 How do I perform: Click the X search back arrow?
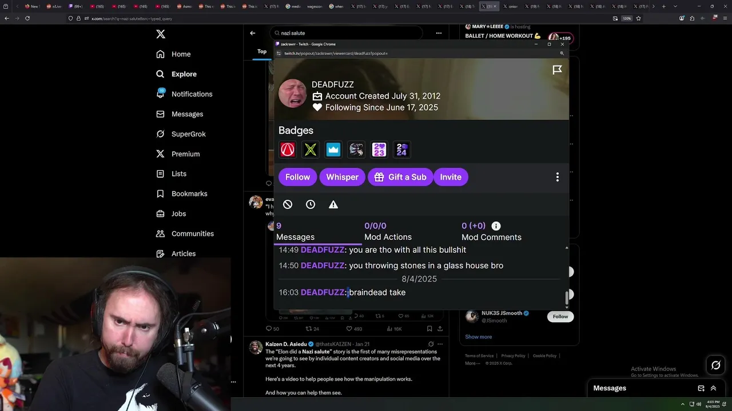click(x=253, y=33)
